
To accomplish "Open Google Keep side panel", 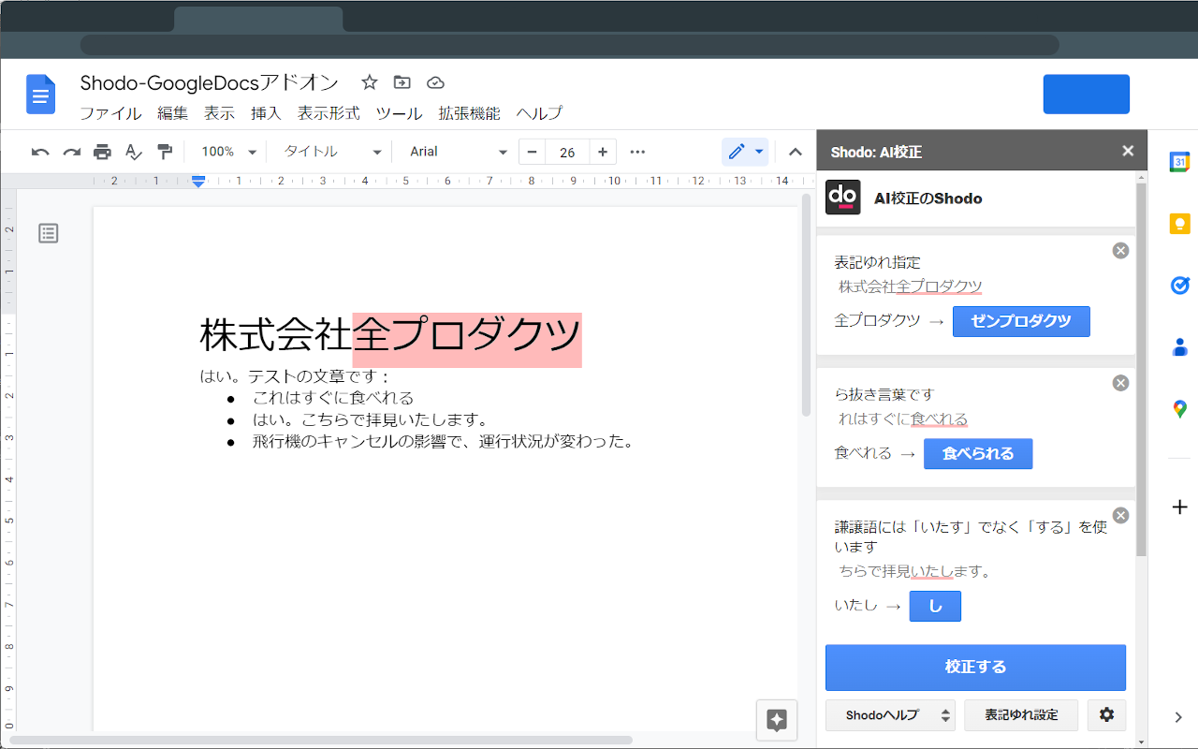I will [x=1179, y=224].
